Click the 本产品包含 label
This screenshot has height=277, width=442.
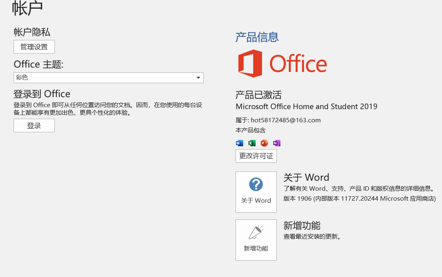tap(250, 130)
